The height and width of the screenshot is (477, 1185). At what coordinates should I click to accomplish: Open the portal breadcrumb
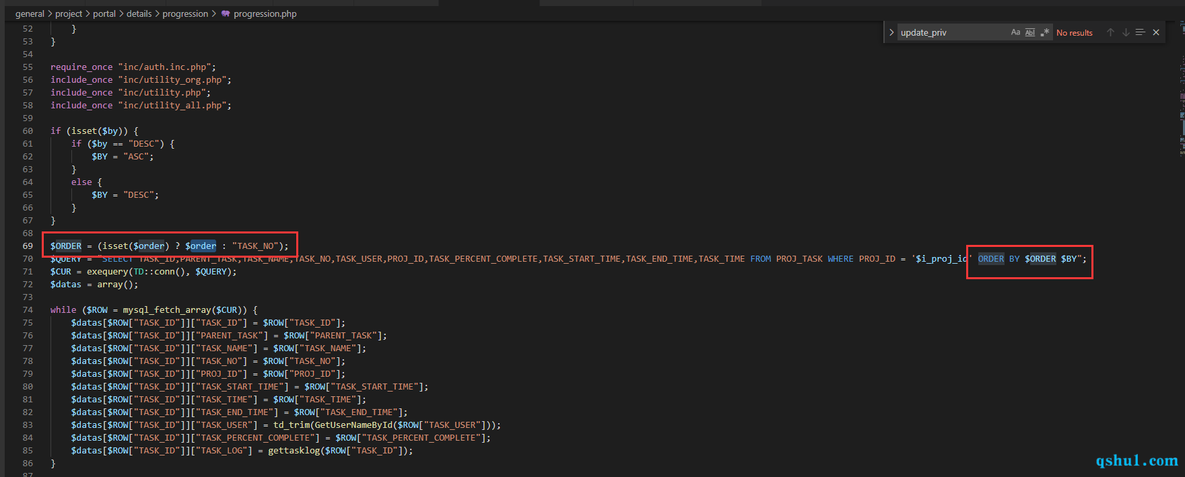click(x=104, y=13)
